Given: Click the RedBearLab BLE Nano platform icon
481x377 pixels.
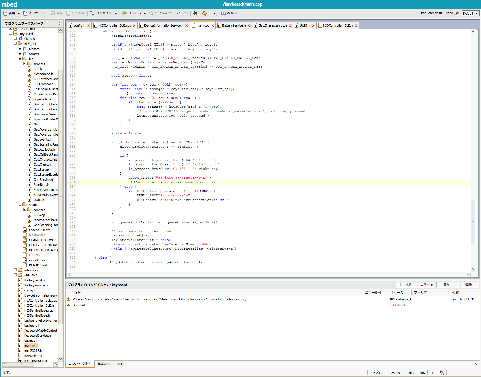Looking at the screenshot, I should [456, 13].
